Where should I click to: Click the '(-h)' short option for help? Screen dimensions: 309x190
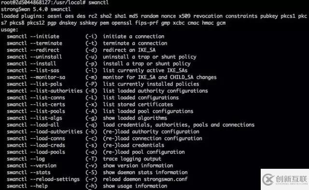click(91, 186)
